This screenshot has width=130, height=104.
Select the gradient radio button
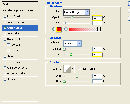[66, 29]
